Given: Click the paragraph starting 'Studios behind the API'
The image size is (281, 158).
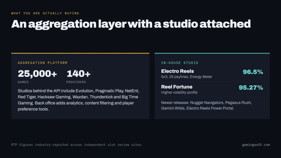Looking at the screenshot, I should tap(78, 100).
